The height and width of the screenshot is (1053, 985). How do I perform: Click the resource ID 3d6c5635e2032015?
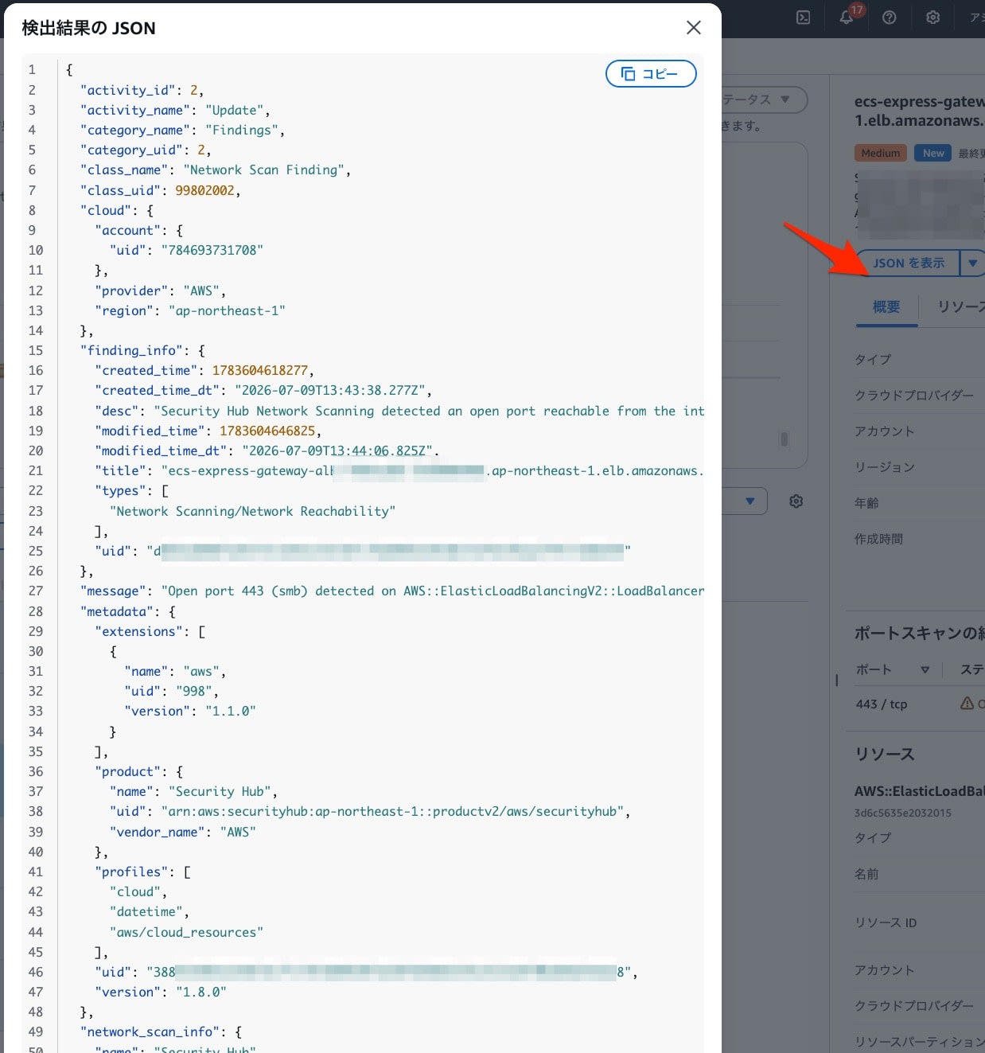903,813
